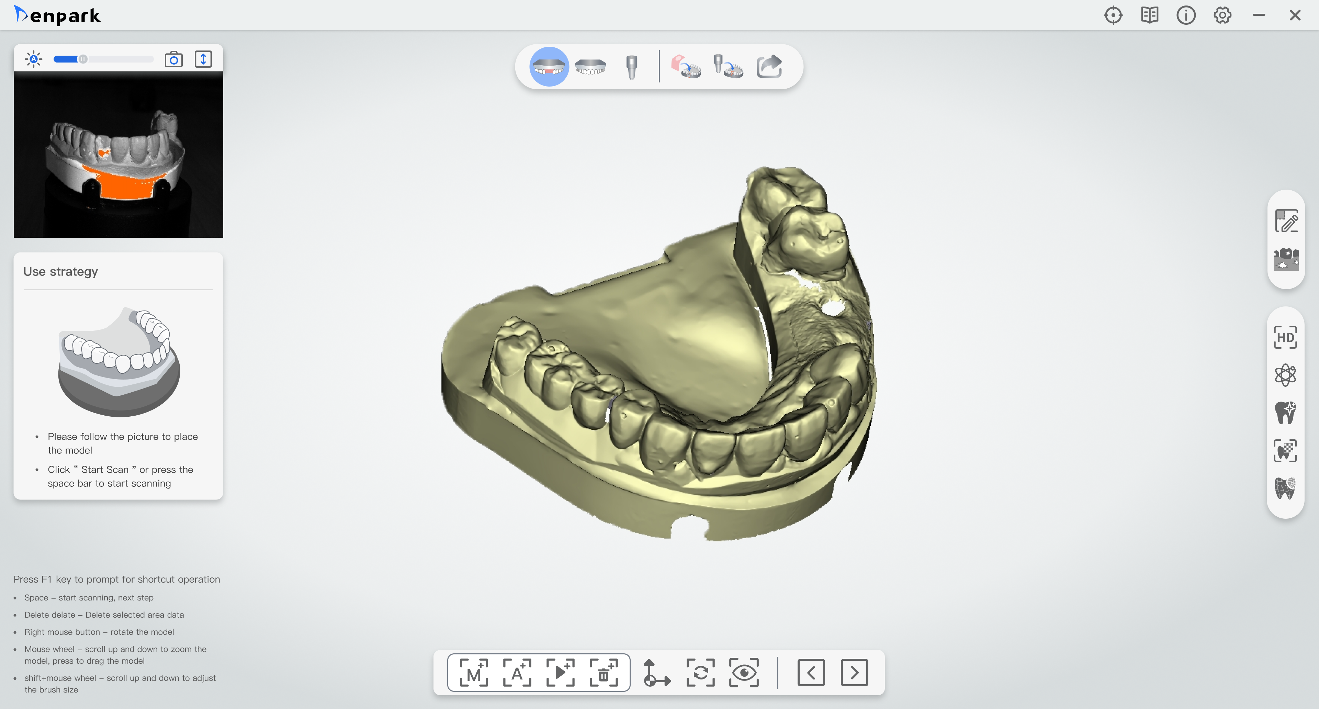Image resolution: width=1319 pixels, height=709 pixels.
Task: Open the calibration target icon
Action: coord(1113,15)
